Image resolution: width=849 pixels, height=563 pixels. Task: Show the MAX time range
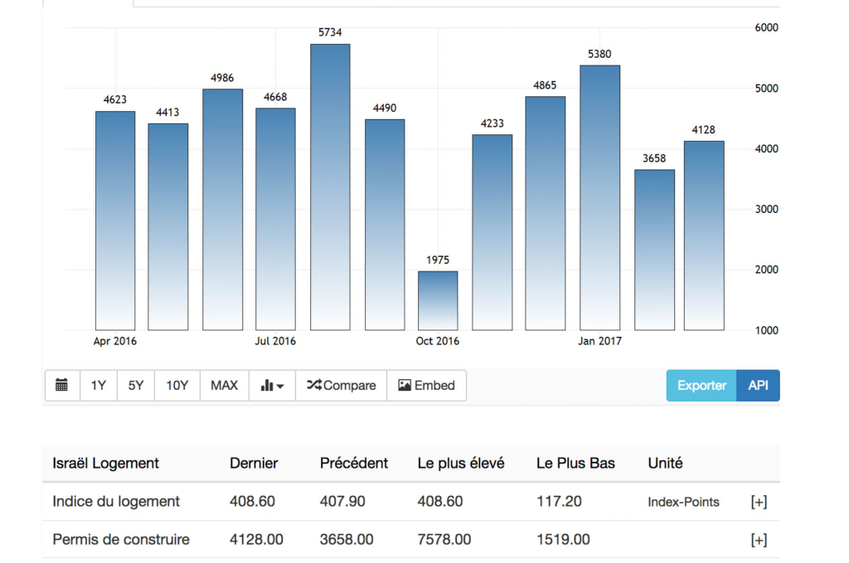point(224,386)
